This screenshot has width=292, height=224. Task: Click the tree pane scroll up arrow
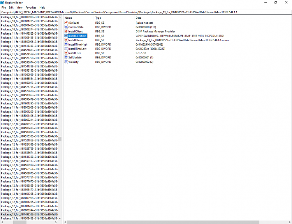(60, 17)
